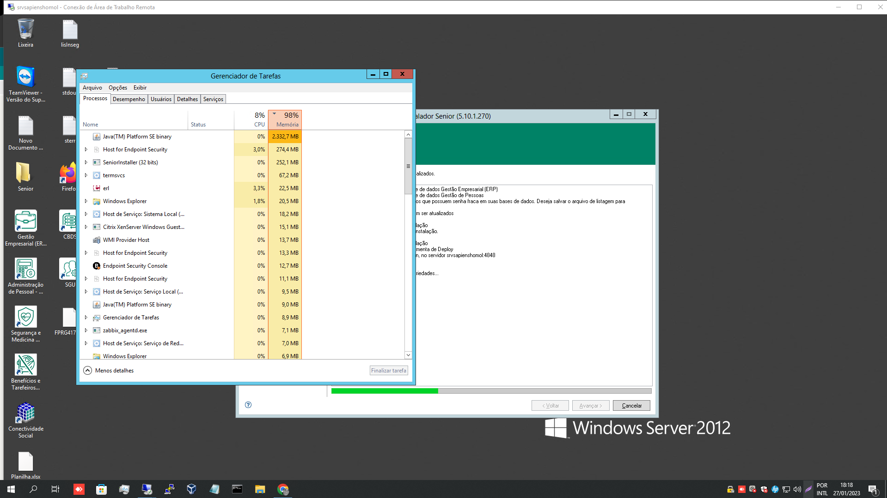Viewport: 887px width, 498px height.
Task: Open Planilha.xlsx desktop file
Action: (25, 465)
